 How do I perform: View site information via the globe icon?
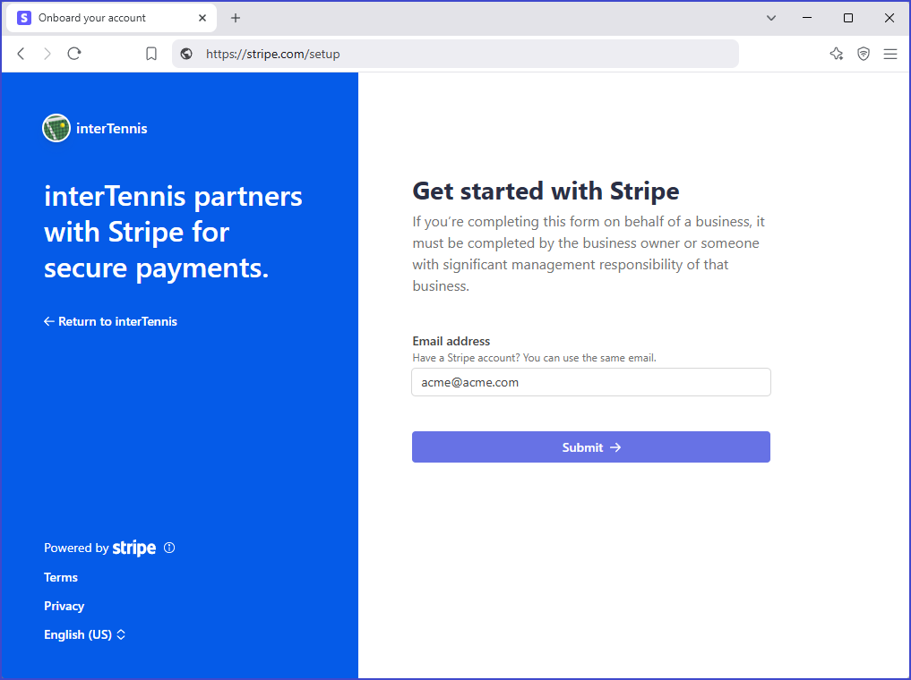coord(185,54)
